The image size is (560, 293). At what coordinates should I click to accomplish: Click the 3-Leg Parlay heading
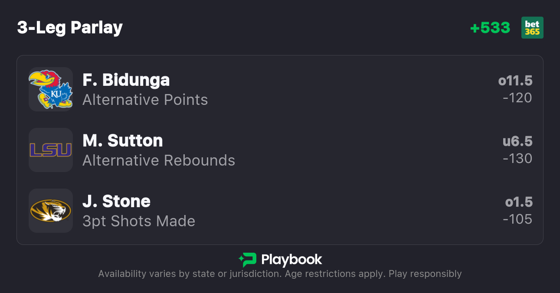click(x=70, y=28)
